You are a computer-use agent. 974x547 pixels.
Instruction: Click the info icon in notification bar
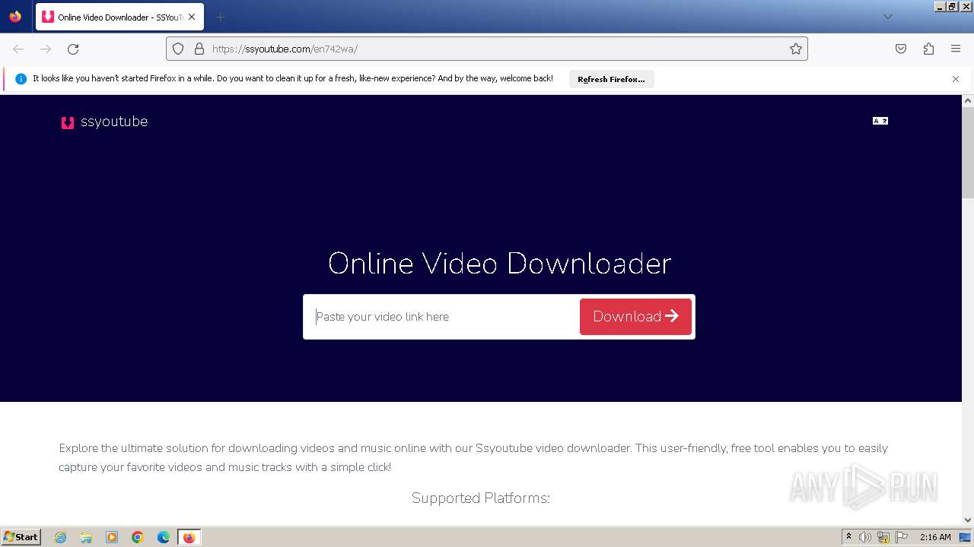tap(21, 79)
